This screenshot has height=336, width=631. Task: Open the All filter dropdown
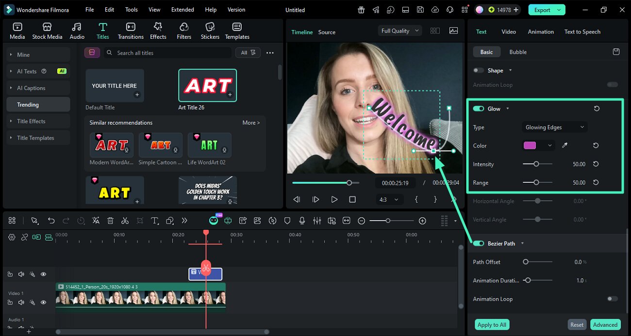coord(248,52)
